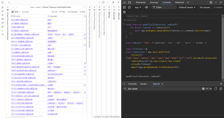
Task: Toggle match case in search
Action: (211, 89)
